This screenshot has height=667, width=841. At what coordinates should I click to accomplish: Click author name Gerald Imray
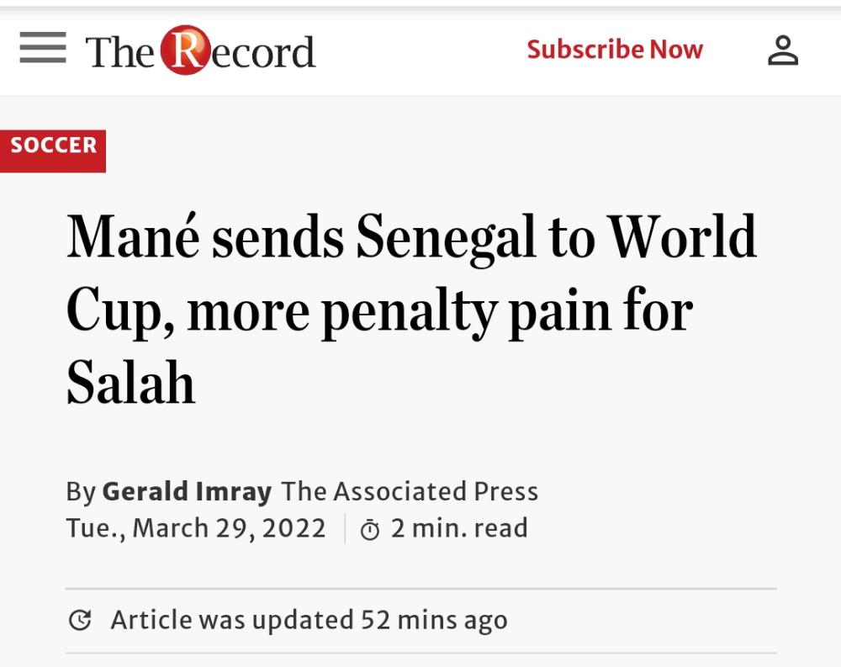(x=187, y=491)
